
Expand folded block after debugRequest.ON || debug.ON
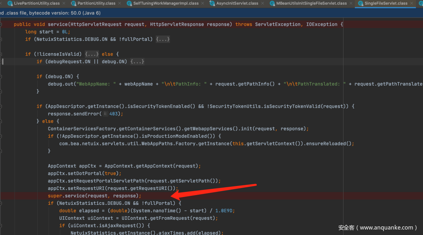point(137,61)
